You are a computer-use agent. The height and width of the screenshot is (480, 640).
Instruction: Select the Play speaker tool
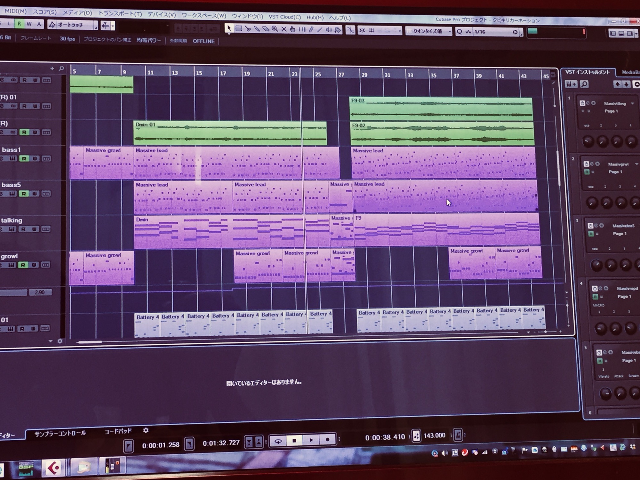329,30
